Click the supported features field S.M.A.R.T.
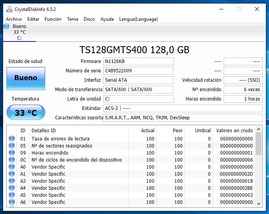 183,118
